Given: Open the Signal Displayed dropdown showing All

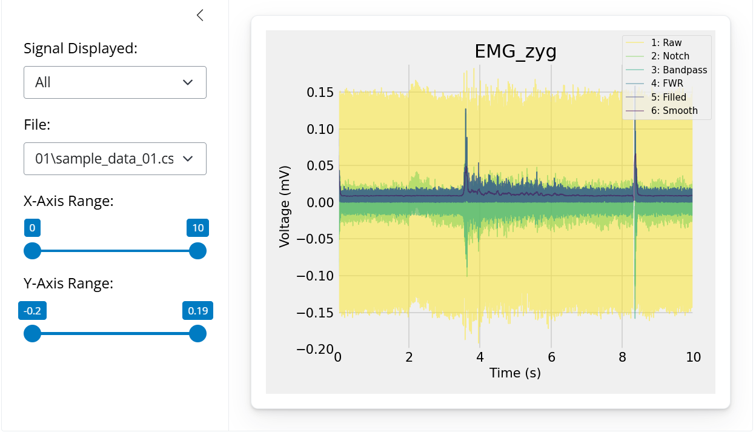Looking at the screenshot, I should click(x=115, y=82).
